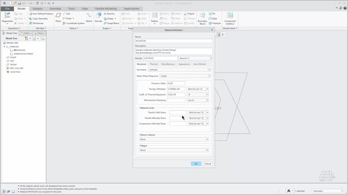The image size is (348, 195).
Task: Click the Plane datum icon
Action: [x=58, y=16]
